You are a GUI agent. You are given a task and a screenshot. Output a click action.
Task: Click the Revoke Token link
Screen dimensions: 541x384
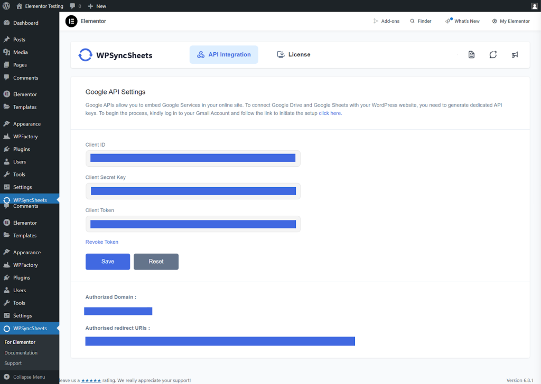(x=102, y=242)
